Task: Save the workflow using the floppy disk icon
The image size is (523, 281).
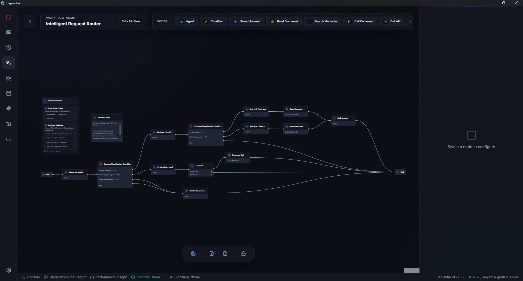Action: 193,253
